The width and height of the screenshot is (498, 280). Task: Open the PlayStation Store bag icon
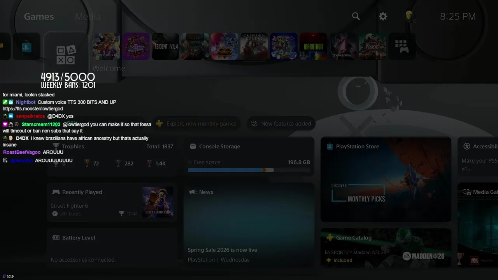[x=26, y=46]
